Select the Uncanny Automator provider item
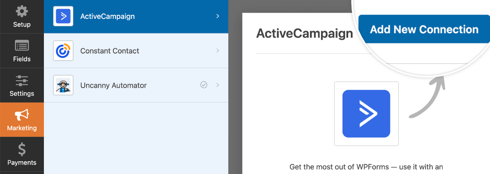 (136, 85)
